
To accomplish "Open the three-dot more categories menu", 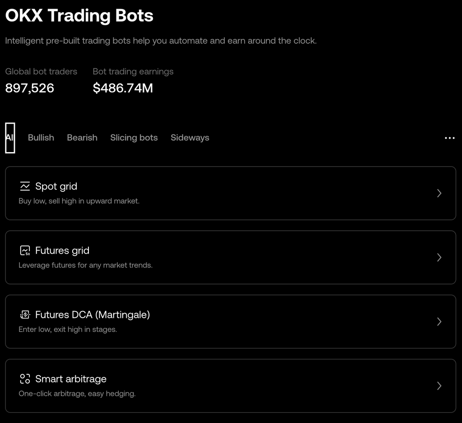I will point(449,138).
